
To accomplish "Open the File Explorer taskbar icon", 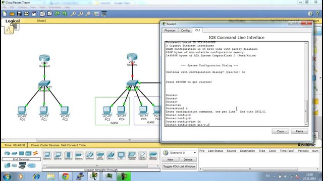I will click(x=51, y=176).
